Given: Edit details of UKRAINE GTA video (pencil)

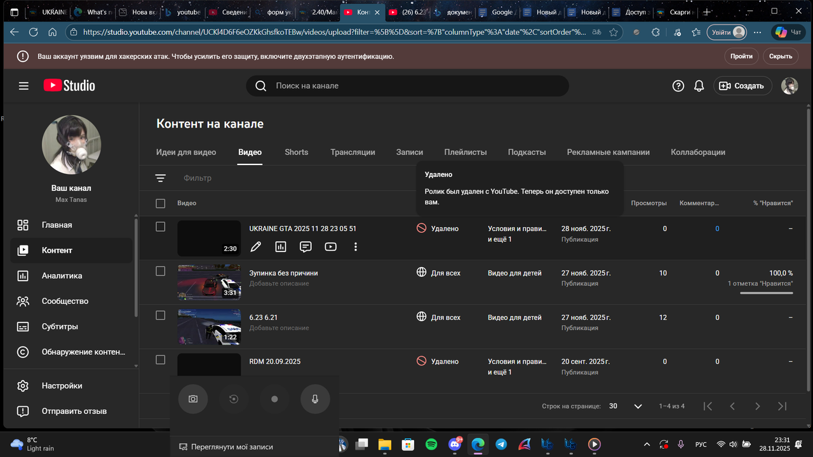Looking at the screenshot, I should pos(255,247).
